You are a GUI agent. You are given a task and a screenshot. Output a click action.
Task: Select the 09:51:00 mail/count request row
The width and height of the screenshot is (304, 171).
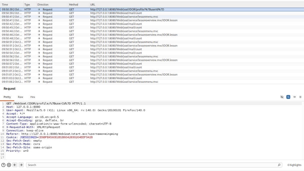coord(152,67)
